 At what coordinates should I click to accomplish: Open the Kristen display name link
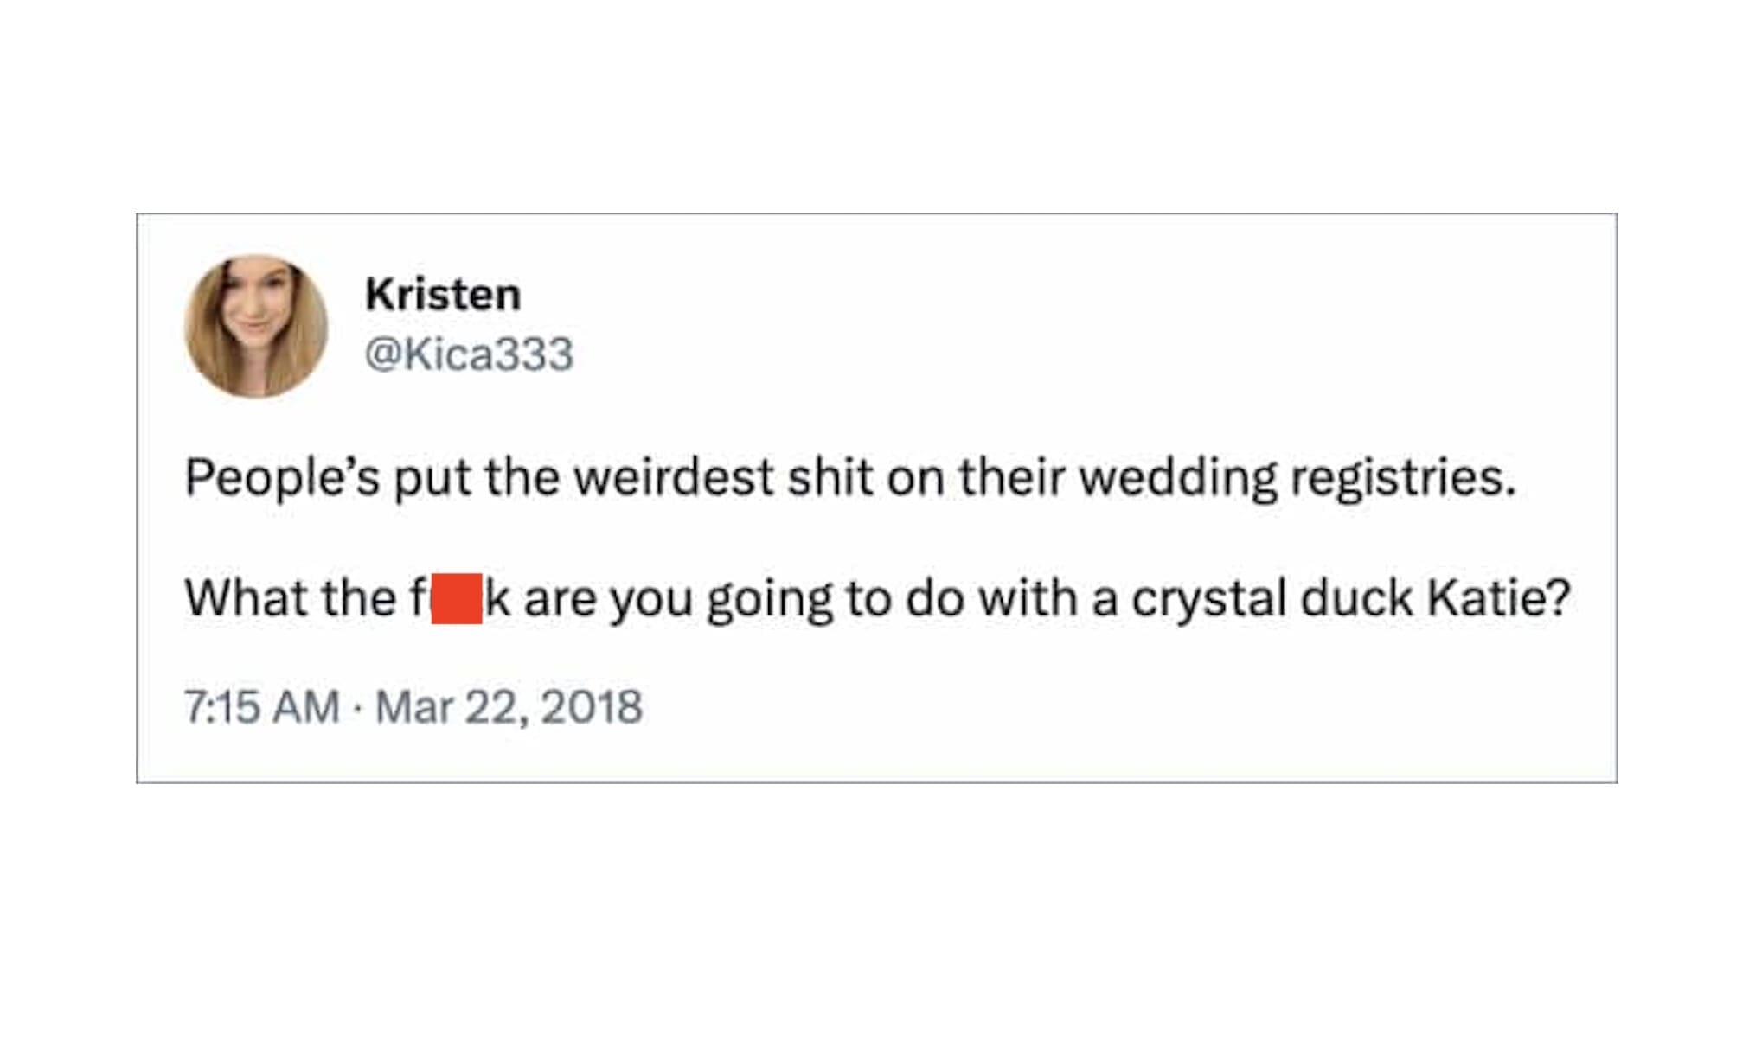443,294
